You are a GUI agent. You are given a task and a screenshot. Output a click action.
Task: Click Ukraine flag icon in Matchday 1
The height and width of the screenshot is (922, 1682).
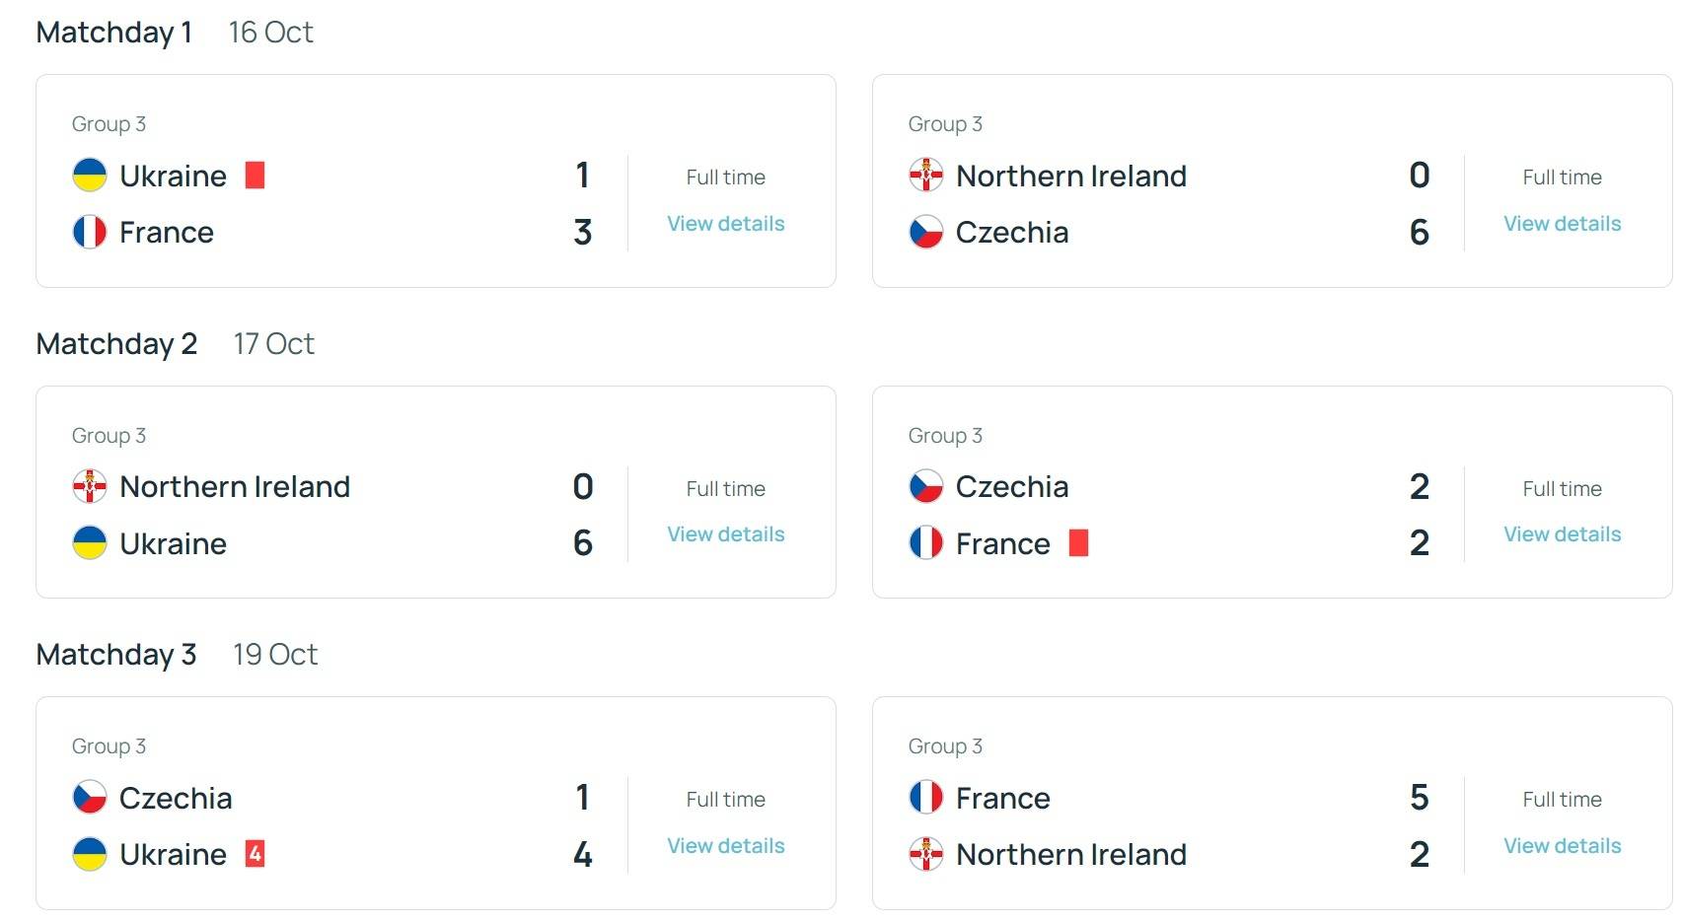[x=90, y=176]
